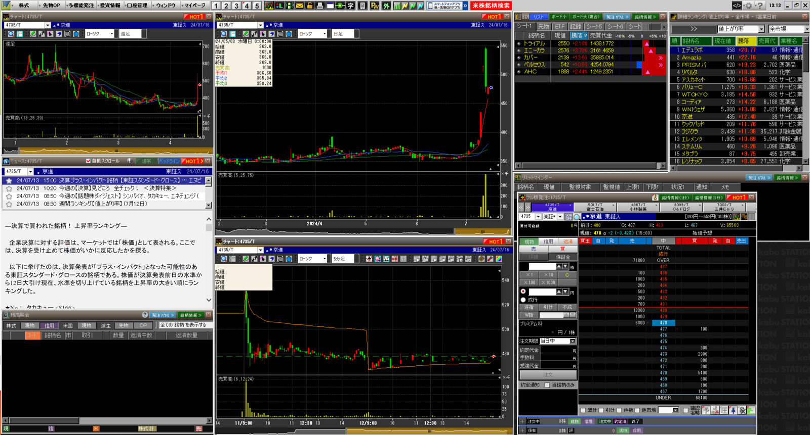Click magnifier search icon in order board

577,217
